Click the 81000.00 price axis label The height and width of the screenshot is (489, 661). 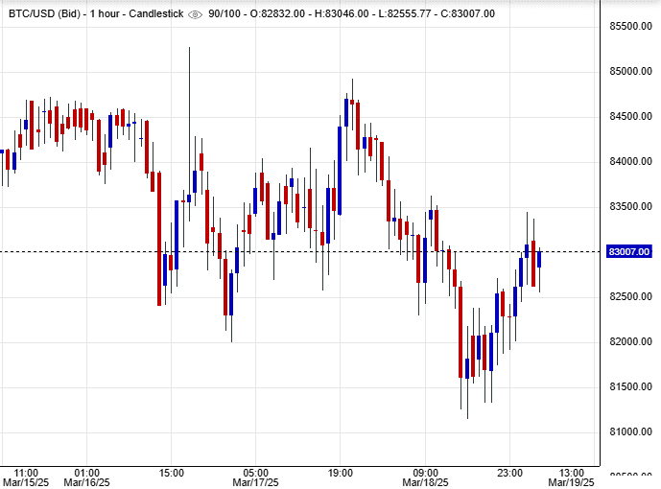(630, 432)
